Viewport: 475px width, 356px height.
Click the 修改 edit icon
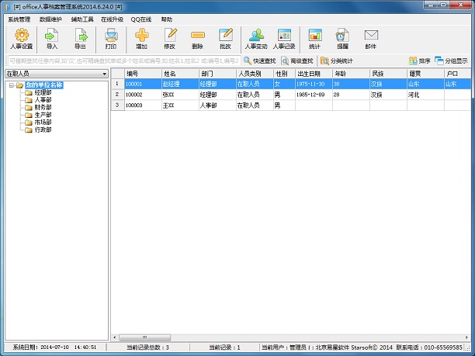click(x=170, y=38)
